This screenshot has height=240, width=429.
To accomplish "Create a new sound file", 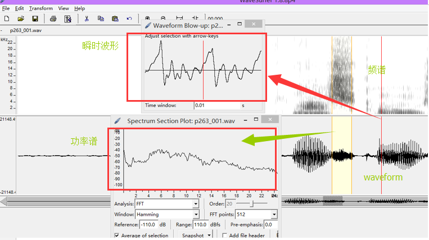I will pyautogui.click(x=7, y=19).
